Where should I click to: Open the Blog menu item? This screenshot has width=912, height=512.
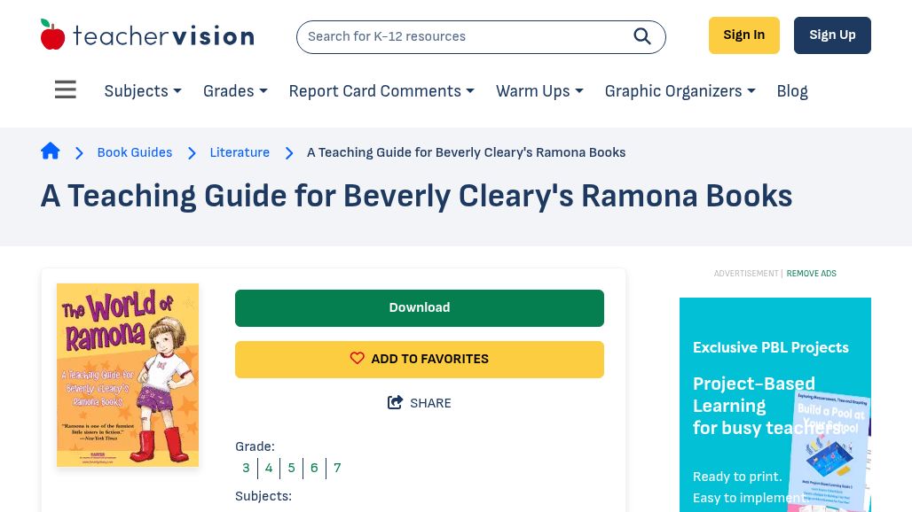792,91
